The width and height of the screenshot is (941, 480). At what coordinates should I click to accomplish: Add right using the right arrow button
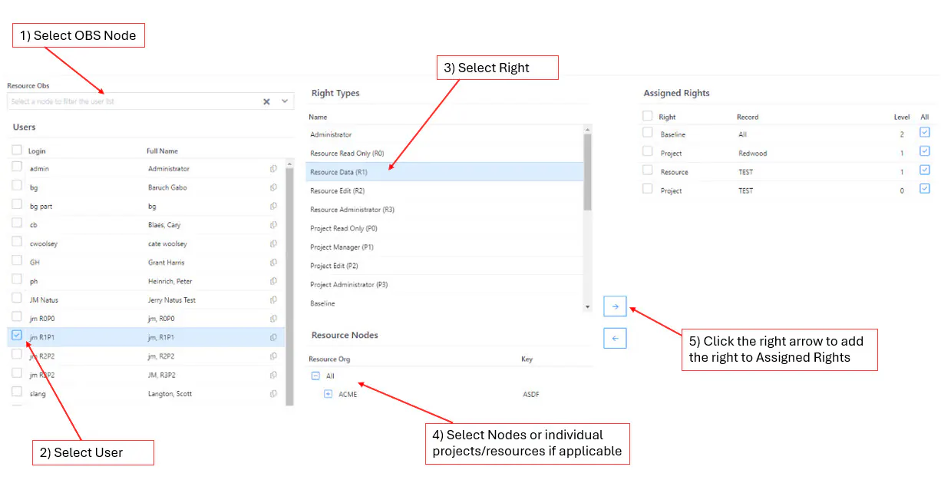point(615,306)
